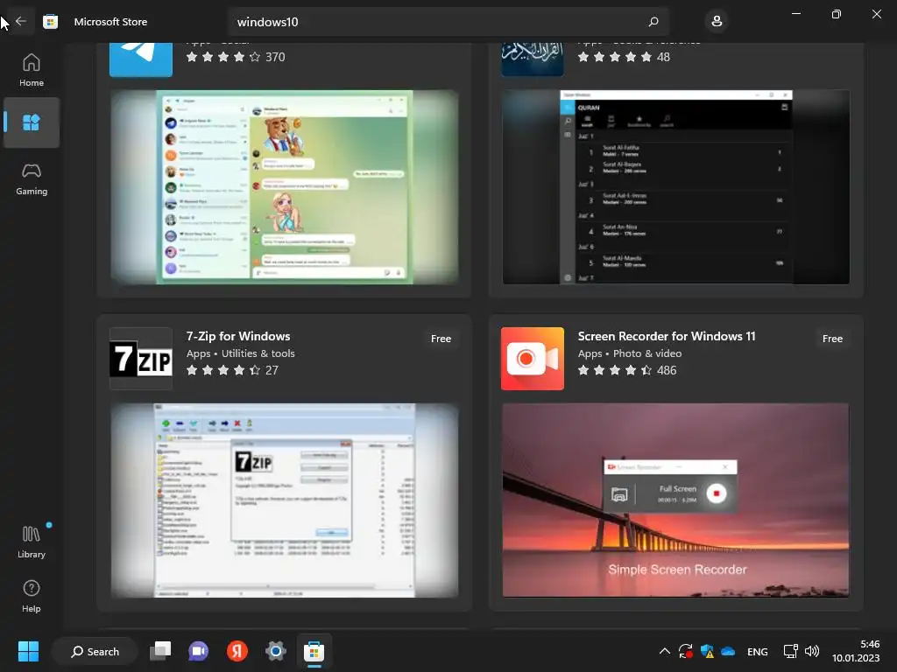This screenshot has height=672, width=897.
Task: Go to Home in the sidebar
Action: click(x=32, y=70)
